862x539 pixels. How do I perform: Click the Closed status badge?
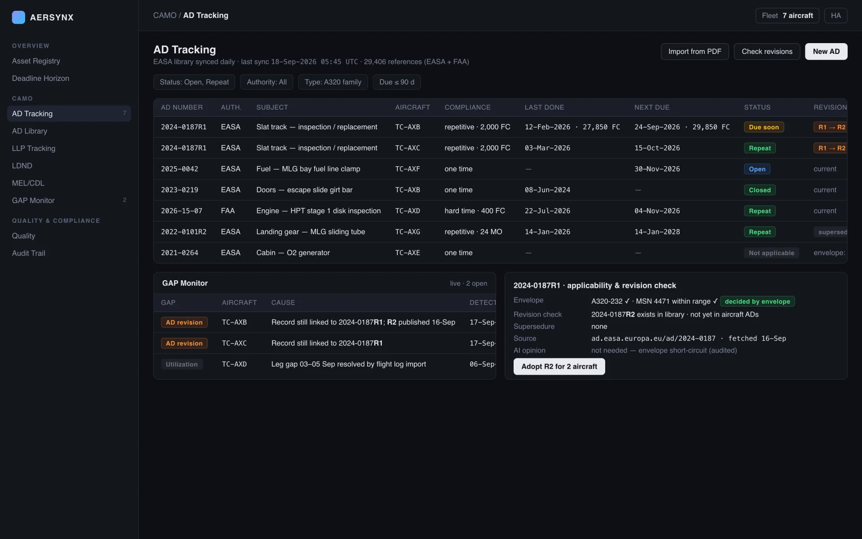point(760,190)
